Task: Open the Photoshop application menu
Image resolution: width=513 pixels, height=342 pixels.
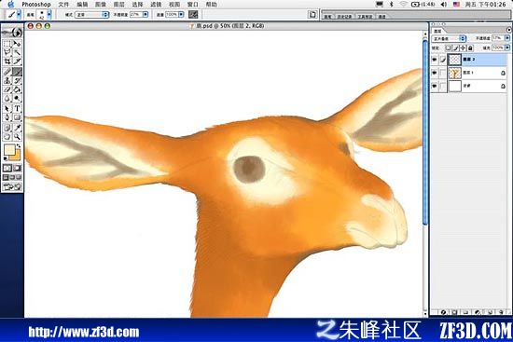Action: click(36, 5)
